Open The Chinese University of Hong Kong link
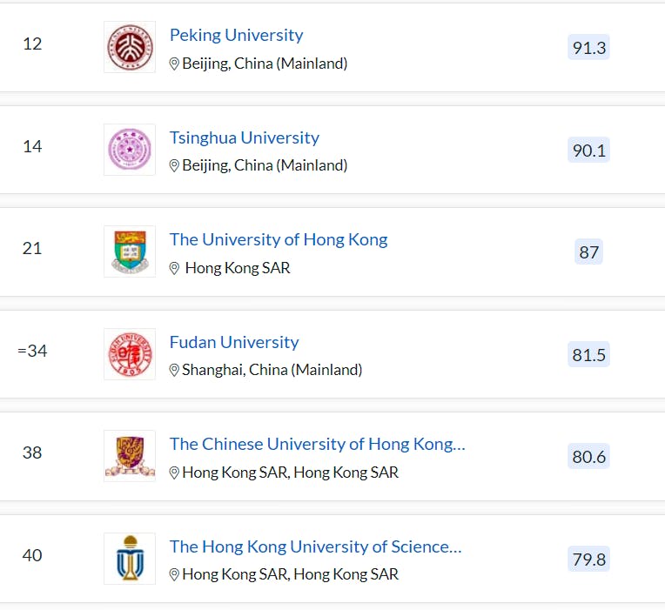Screen dimensions: 665x610 click(317, 444)
